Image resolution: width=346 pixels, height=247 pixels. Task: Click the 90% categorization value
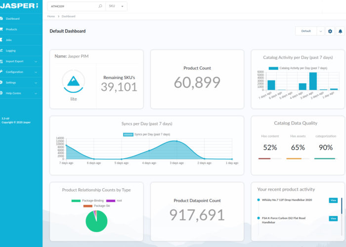click(326, 147)
